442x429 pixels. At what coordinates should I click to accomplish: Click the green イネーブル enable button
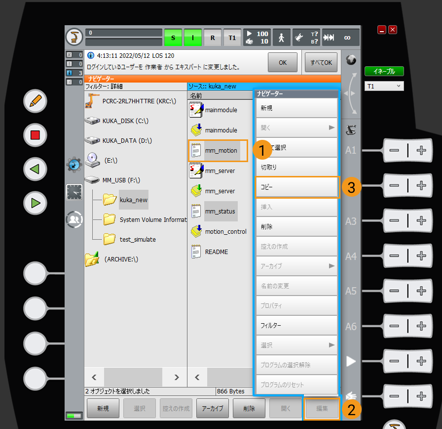coord(384,72)
